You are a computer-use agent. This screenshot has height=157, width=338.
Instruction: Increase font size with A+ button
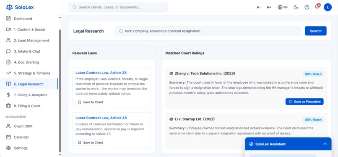click(269, 7)
